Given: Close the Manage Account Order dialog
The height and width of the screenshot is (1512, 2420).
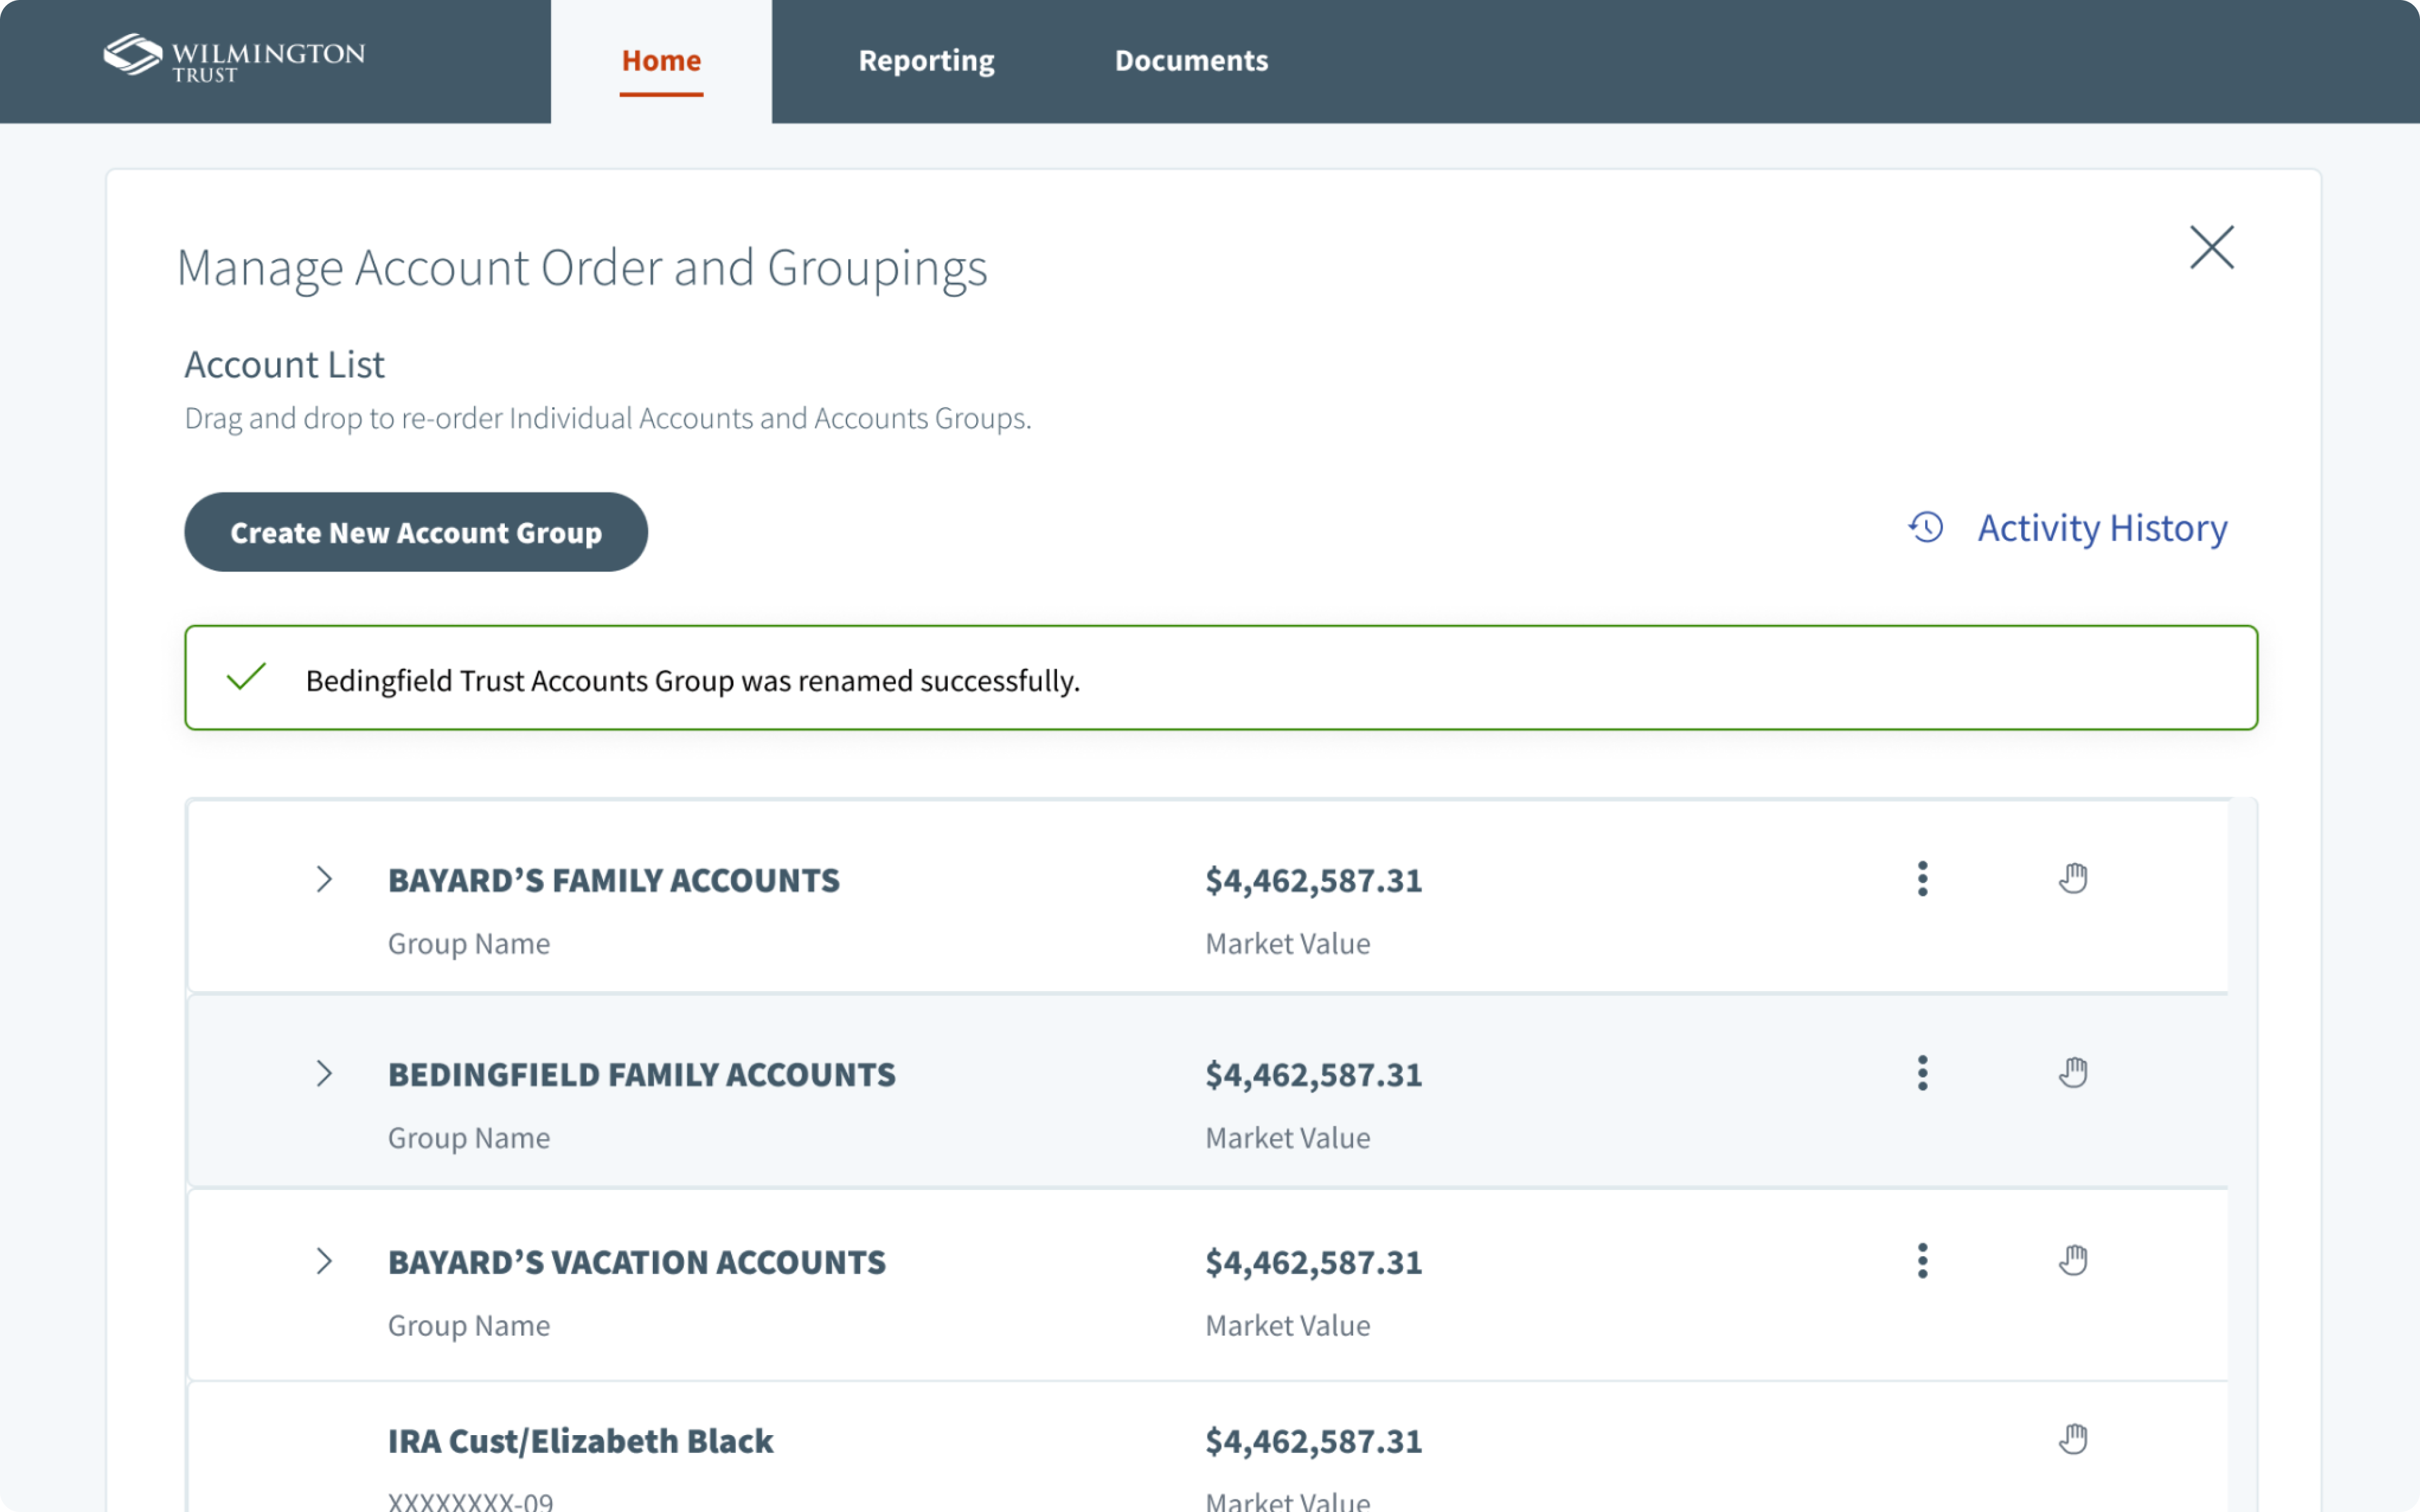Looking at the screenshot, I should [2211, 247].
